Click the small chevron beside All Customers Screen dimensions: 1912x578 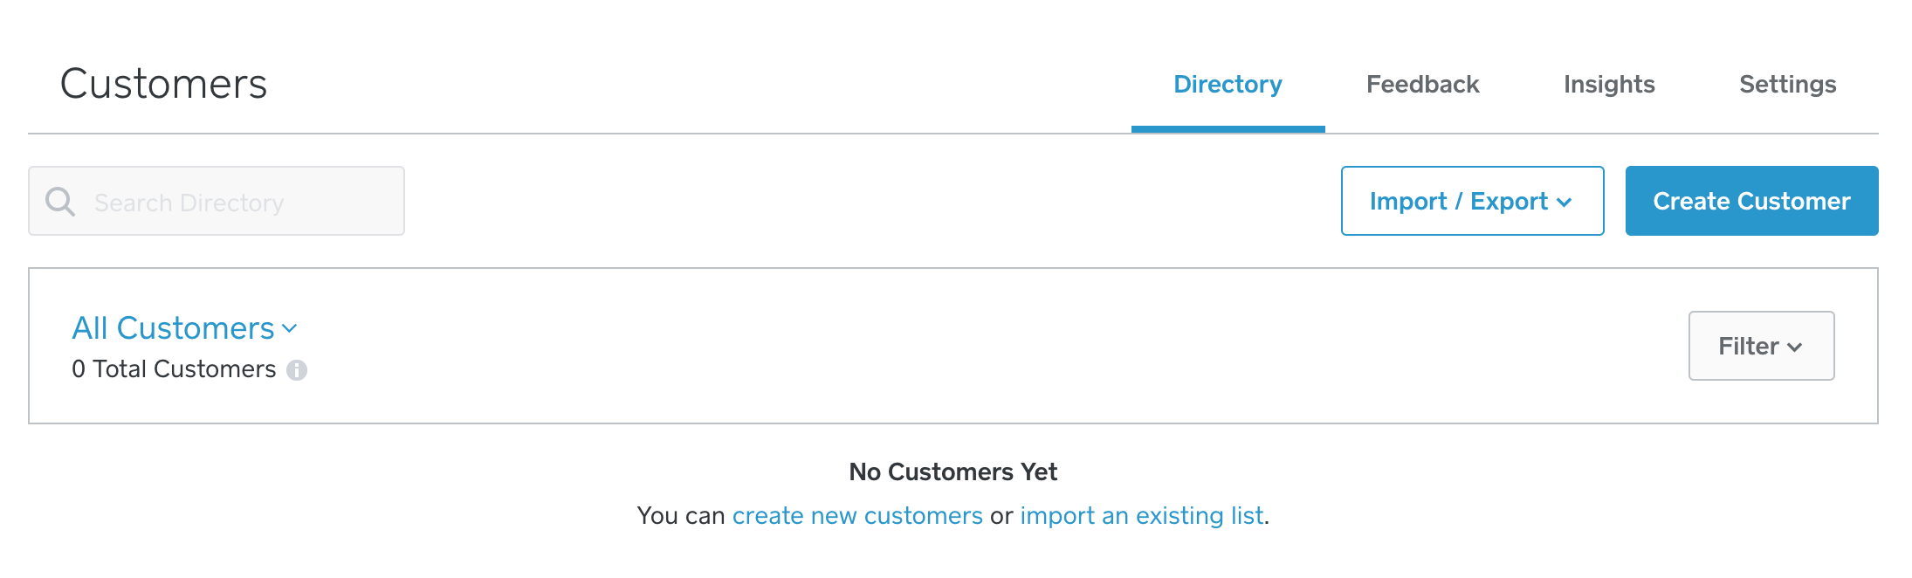click(x=290, y=329)
